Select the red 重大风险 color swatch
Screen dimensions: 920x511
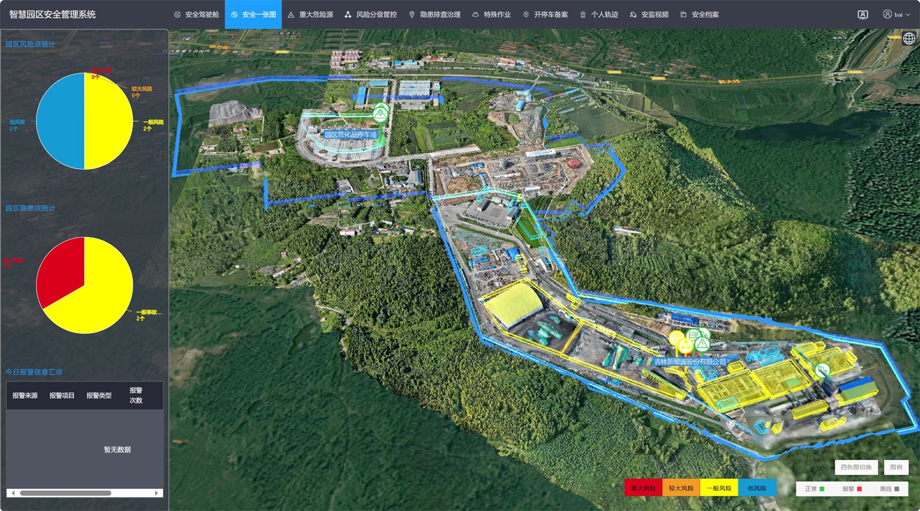point(643,488)
